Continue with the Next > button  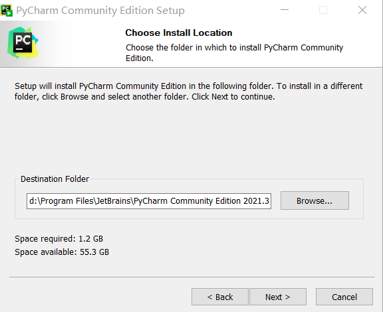pyautogui.click(x=278, y=297)
